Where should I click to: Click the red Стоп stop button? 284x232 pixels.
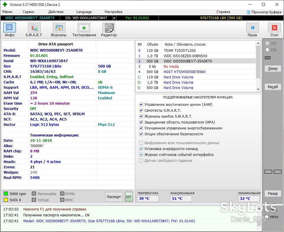[x=274, y=30]
